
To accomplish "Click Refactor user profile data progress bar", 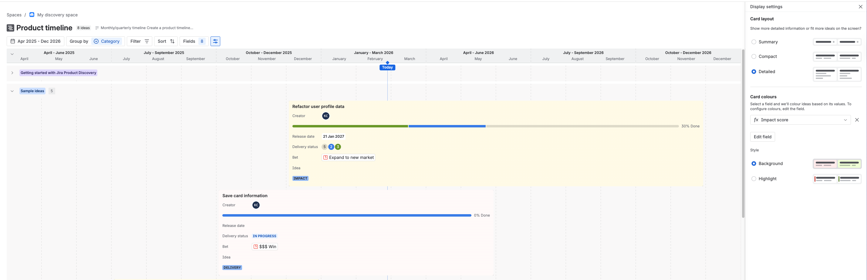I will pyautogui.click(x=485, y=126).
